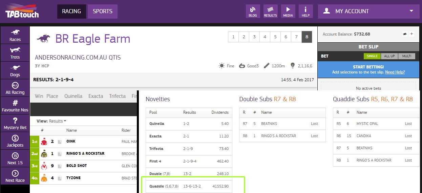
Task: Select the Place bet type tab
Action: click(52, 96)
